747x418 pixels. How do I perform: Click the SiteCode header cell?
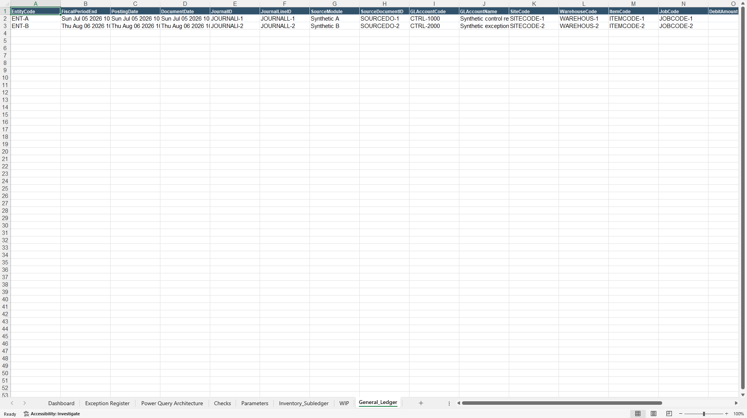534,11
